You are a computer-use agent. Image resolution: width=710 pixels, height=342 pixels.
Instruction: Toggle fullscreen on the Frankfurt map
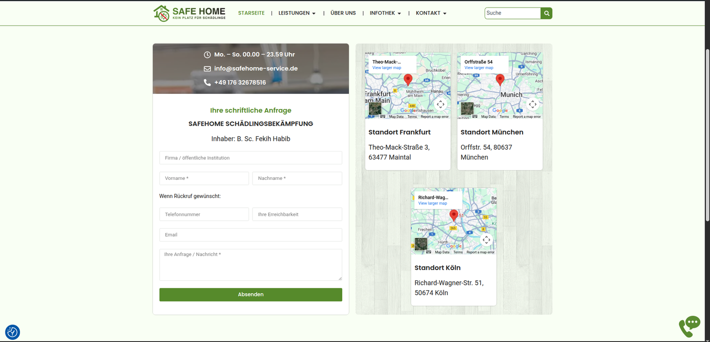point(440,105)
